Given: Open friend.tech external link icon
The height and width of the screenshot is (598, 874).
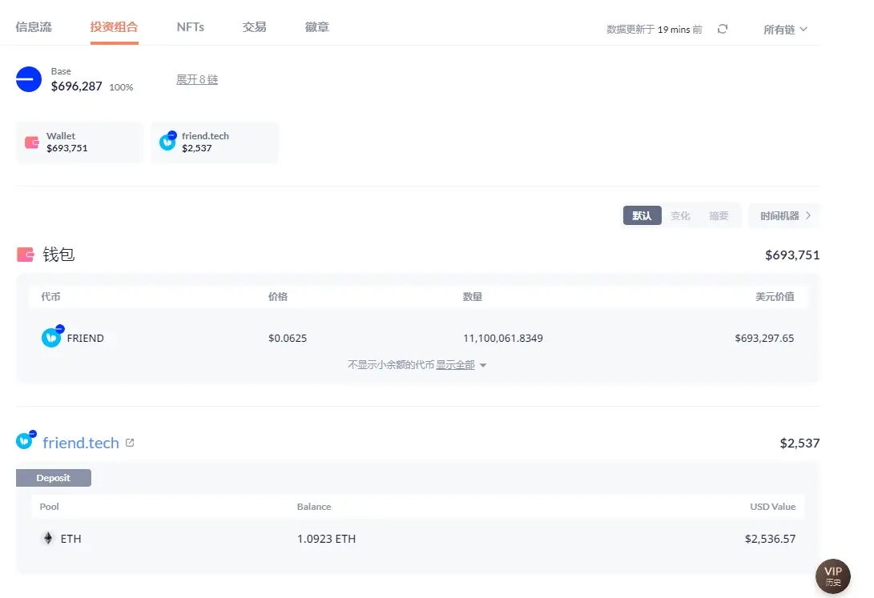Looking at the screenshot, I should pyautogui.click(x=130, y=443).
